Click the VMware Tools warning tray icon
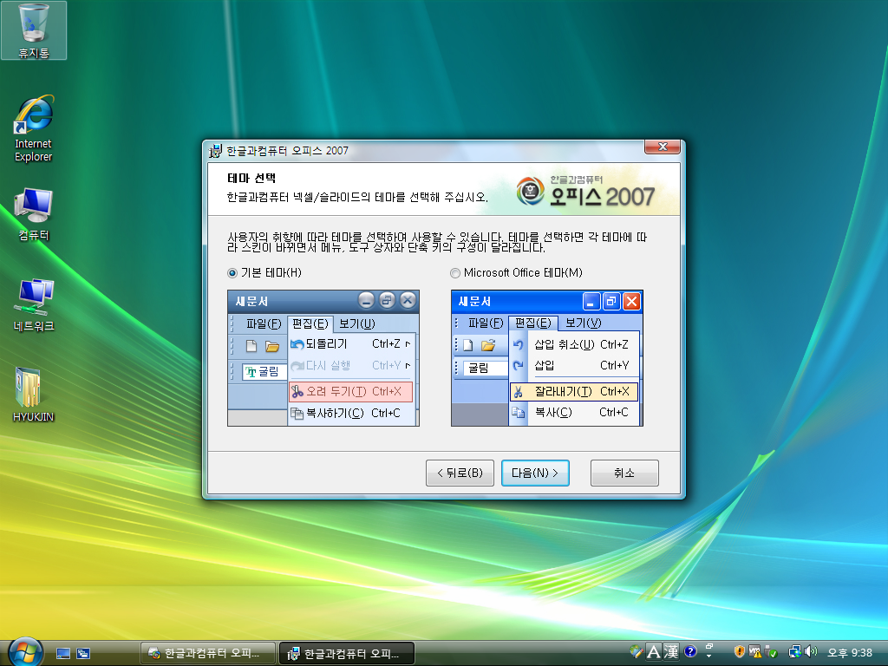Viewport: 888px width, 666px height. (x=755, y=652)
